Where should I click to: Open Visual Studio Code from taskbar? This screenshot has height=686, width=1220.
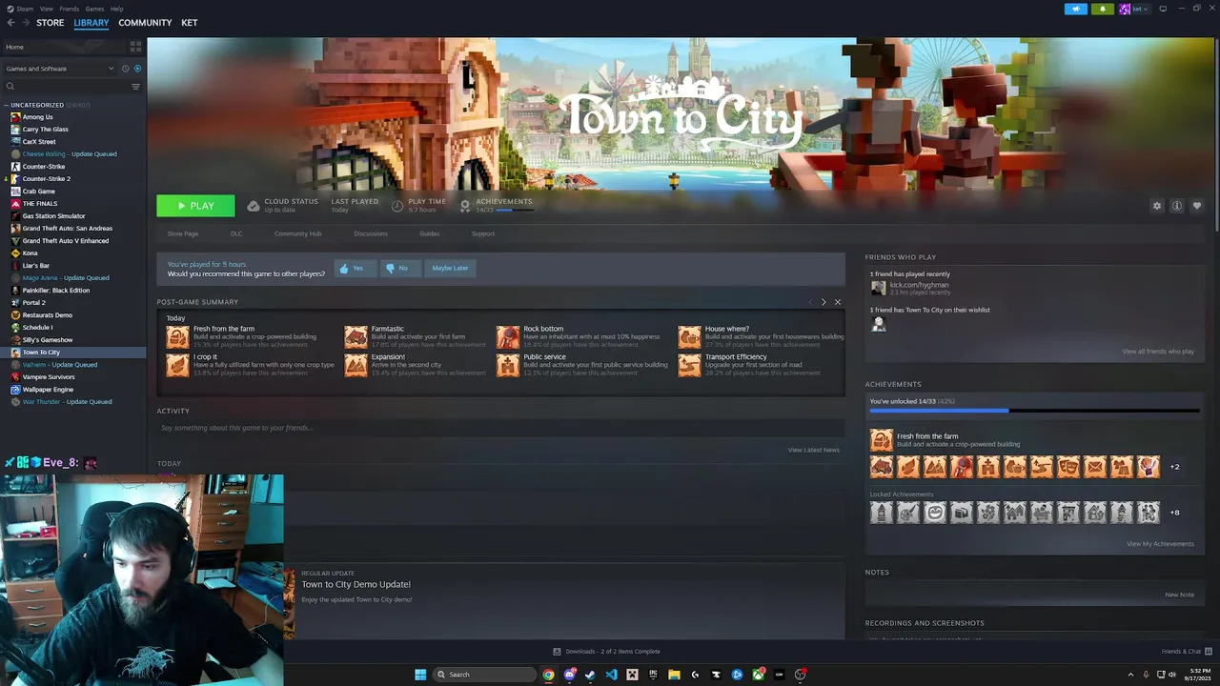[611, 675]
